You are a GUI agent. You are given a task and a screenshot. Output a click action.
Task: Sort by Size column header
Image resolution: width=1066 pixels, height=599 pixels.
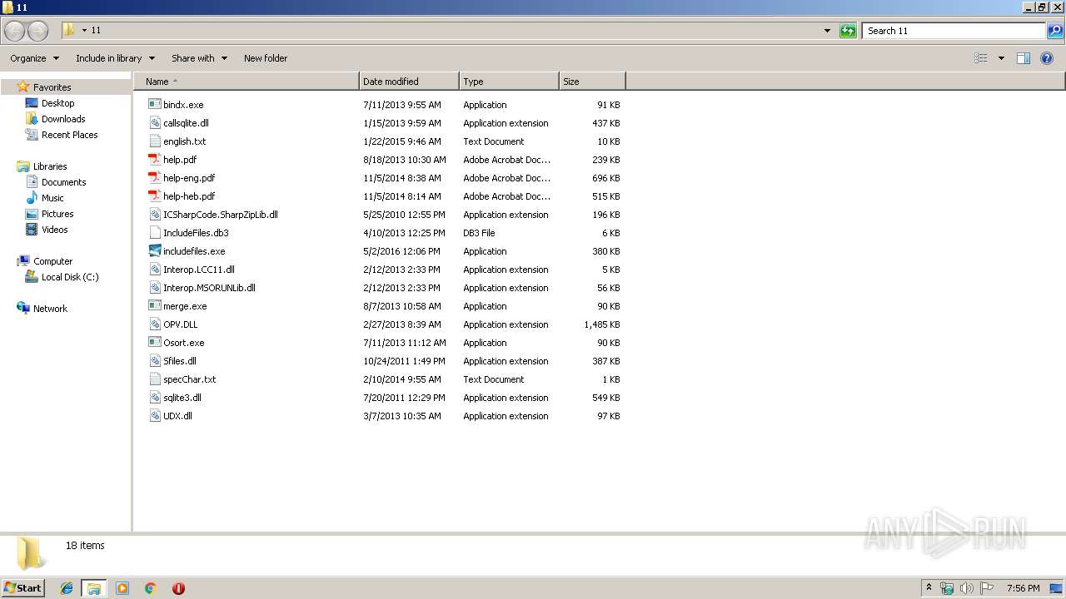592,82
